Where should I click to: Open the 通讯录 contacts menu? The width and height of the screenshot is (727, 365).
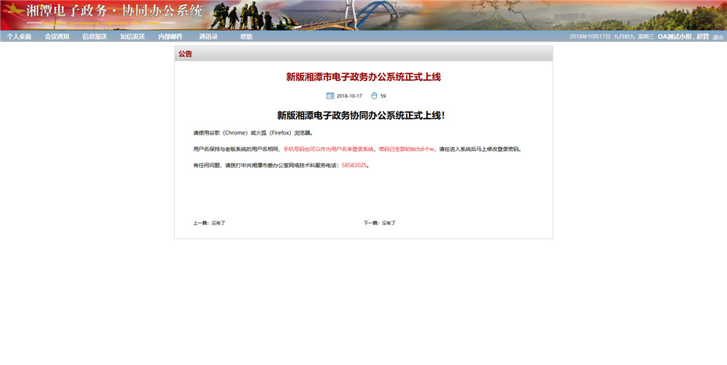point(208,36)
